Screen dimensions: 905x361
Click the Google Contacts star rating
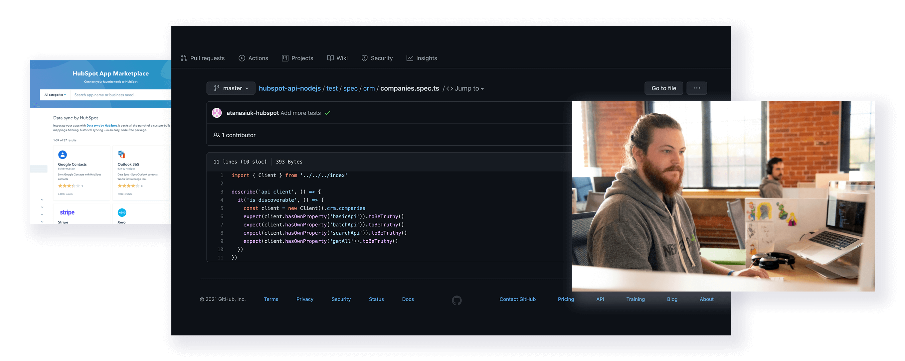coord(69,186)
